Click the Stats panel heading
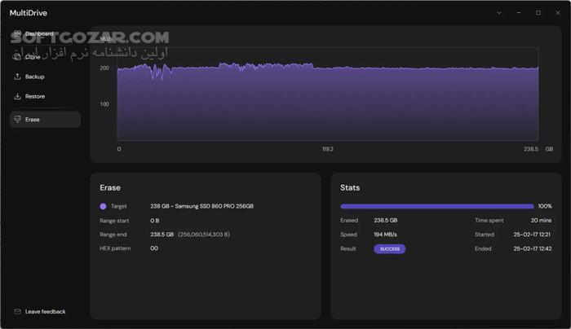Image resolution: width=571 pixels, height=329 pixels. click(x=350, y=188)
